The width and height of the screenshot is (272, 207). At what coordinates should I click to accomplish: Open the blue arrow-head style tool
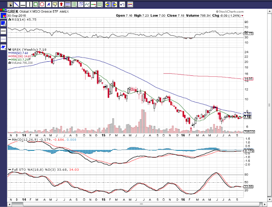tap(3, 47)
